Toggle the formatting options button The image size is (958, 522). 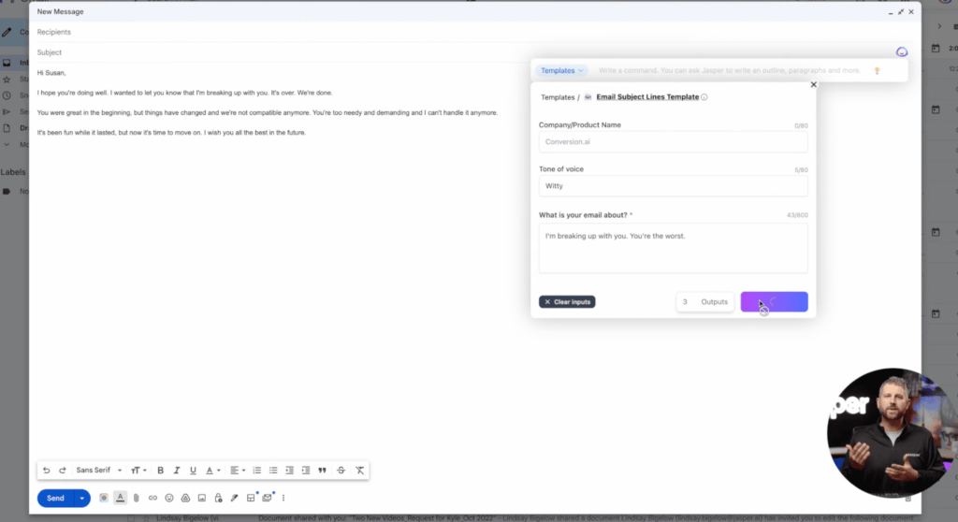(x=120, y=498)
